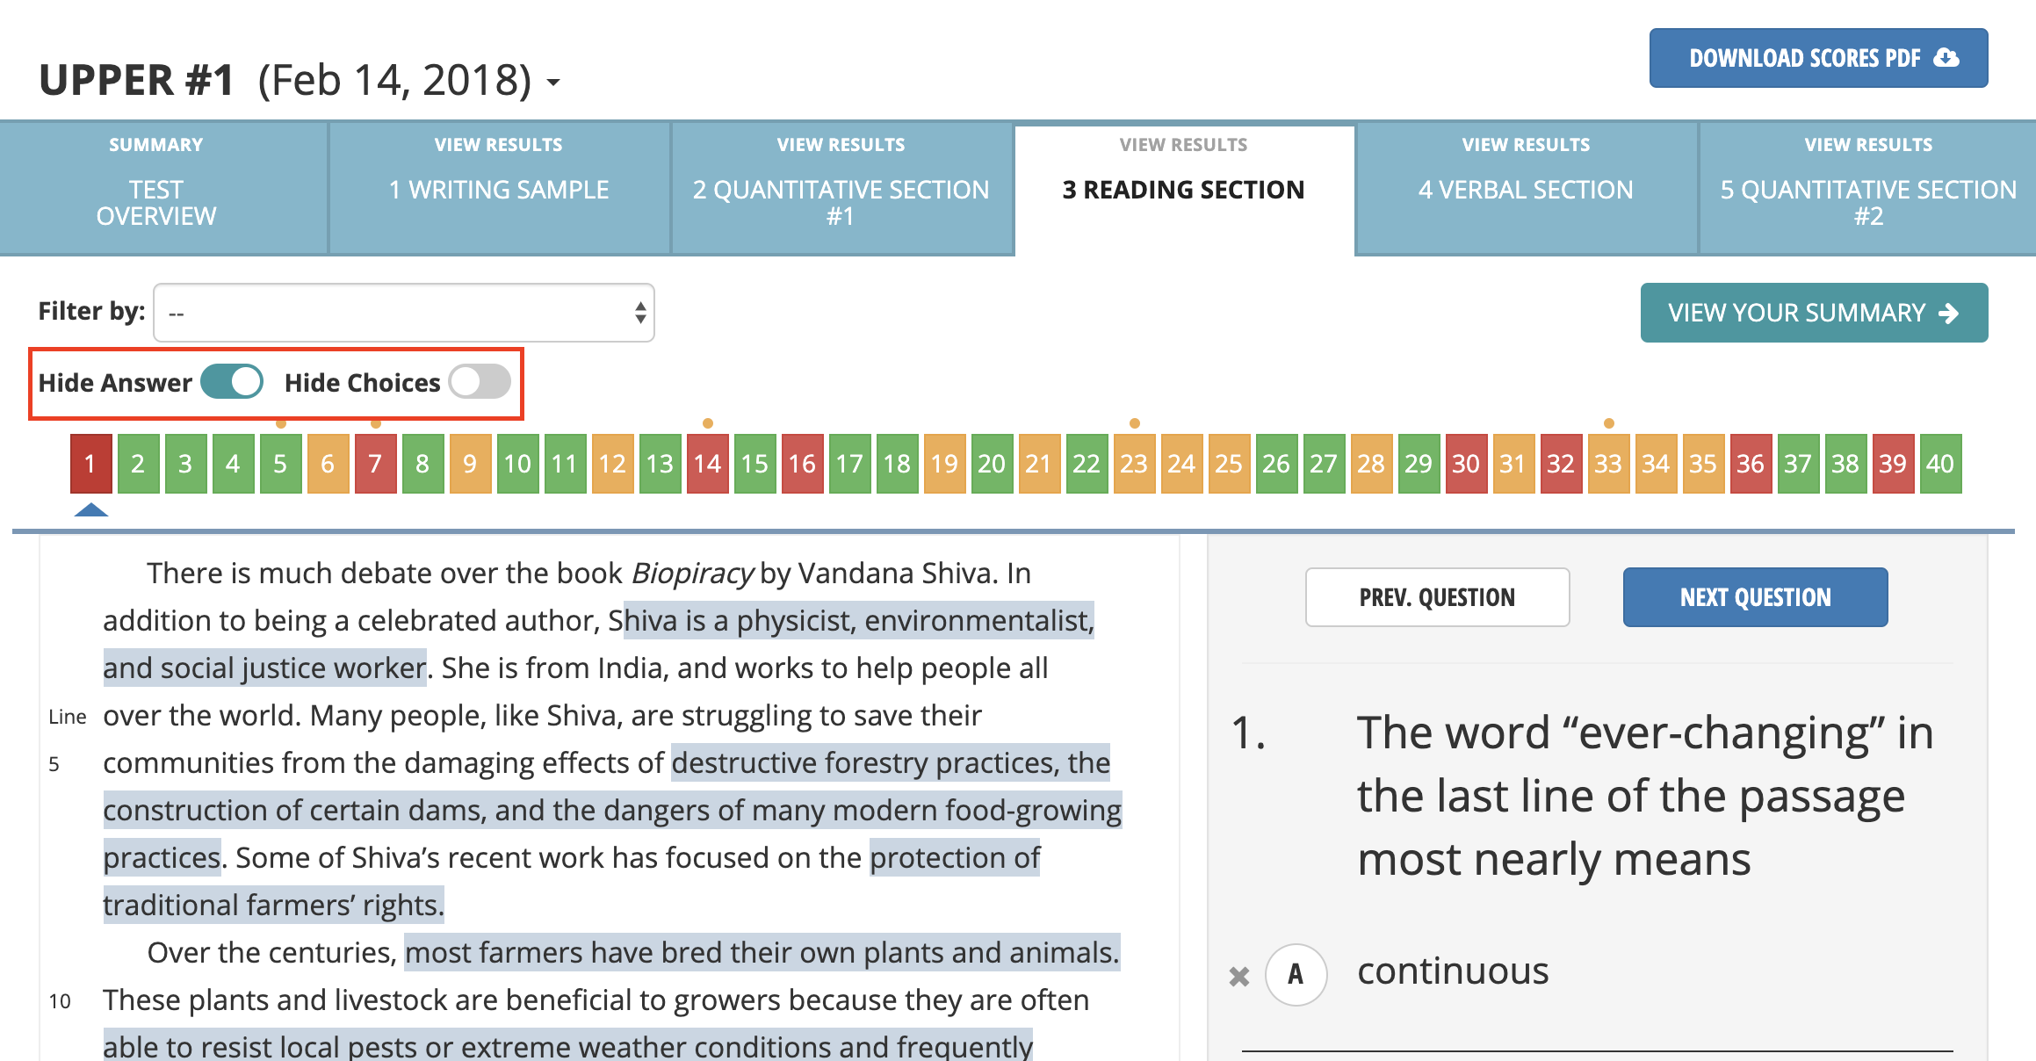2036x1061 pixels.
Task: Enable the Hide Choices switch
Action: coord(480,382)
